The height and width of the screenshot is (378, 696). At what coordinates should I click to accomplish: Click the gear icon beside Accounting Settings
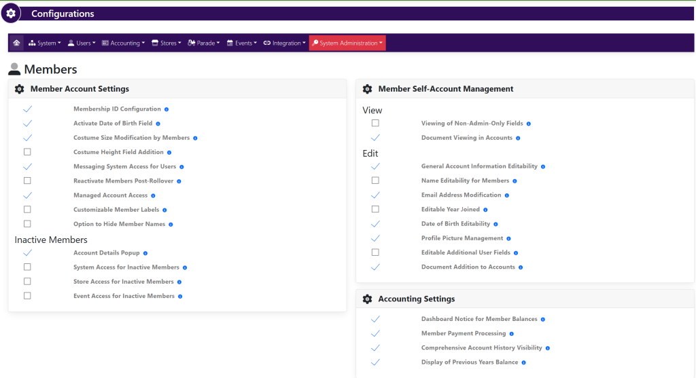tap(367, 299)
